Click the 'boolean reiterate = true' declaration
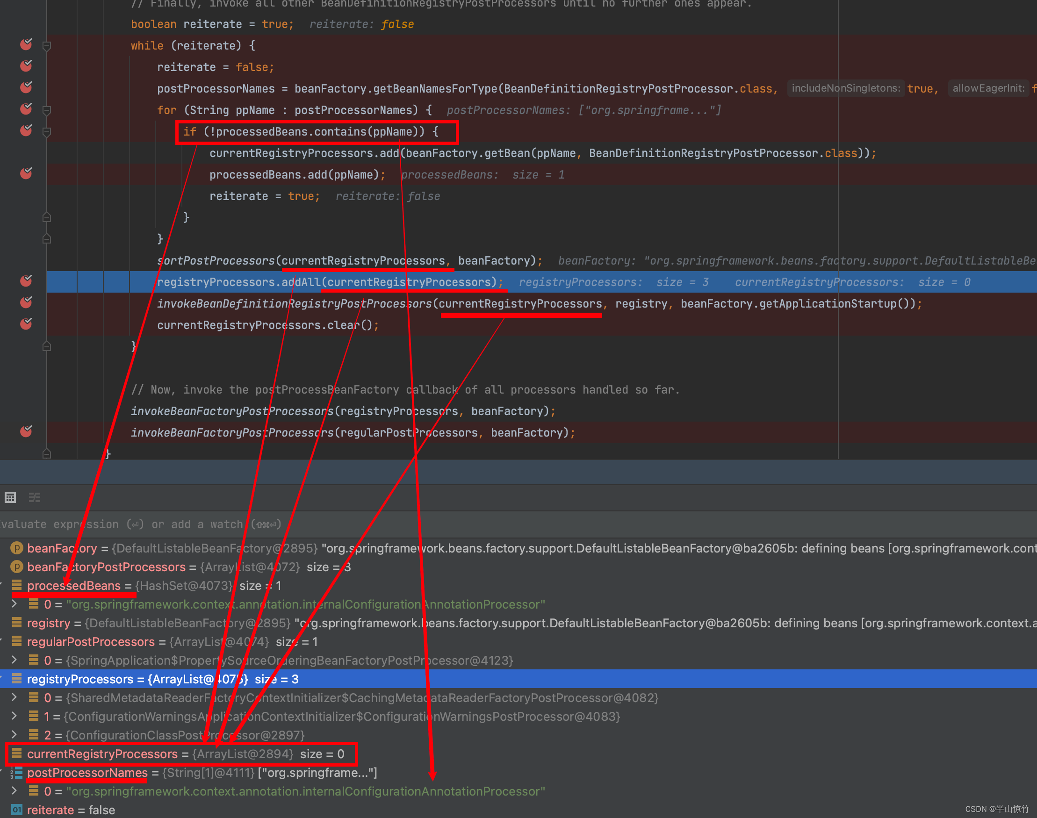The width and height of the screenshot is (1037, 818). tap(212, 24)
